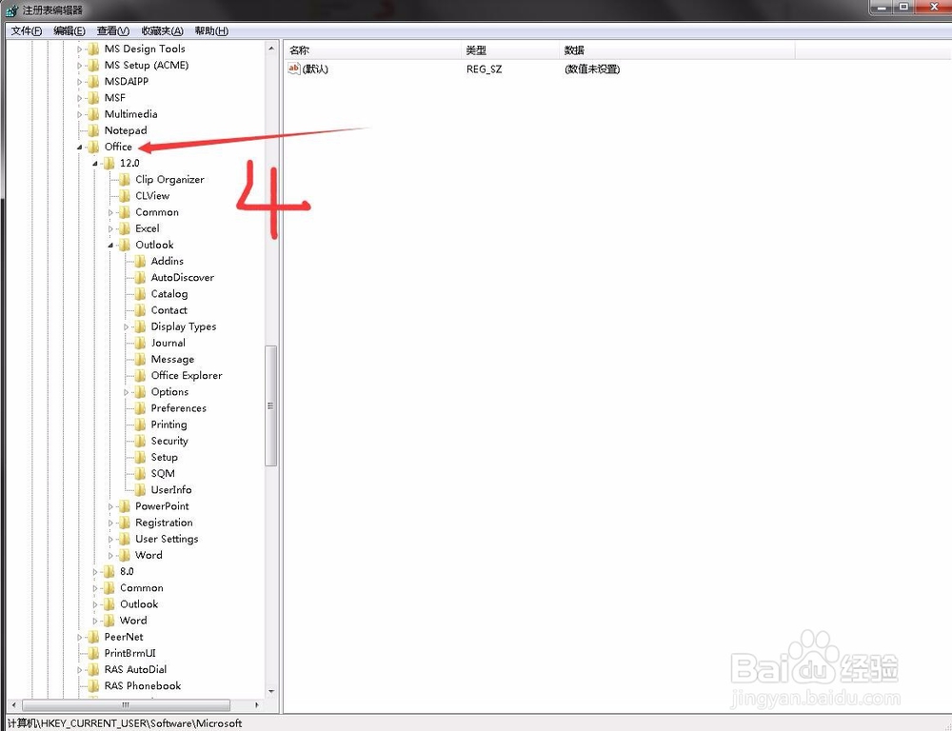The width and height of the screenshot is (952, 731).
Task: Click the tree pane horizontal scrollbar thumb
Action: click(124, 705)
